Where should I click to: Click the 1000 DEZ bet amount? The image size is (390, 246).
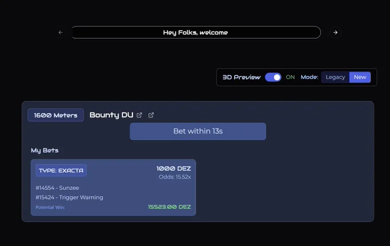tap(174, 169)
